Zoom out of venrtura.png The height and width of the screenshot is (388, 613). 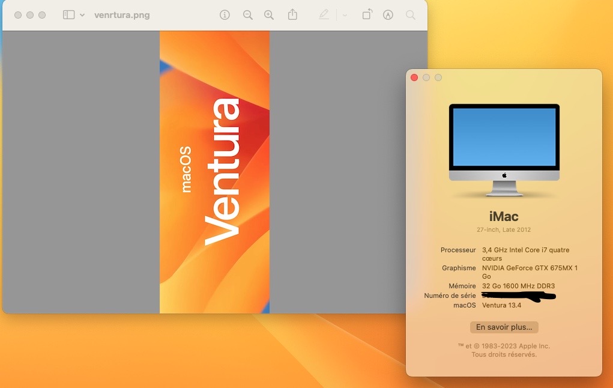(x=247, y=15)
